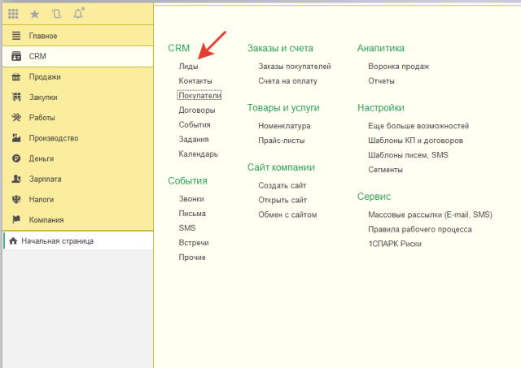Open the Продажи section
Image resolution: width=521 pixels, height=368 pixels.
[x=78, y=76]
